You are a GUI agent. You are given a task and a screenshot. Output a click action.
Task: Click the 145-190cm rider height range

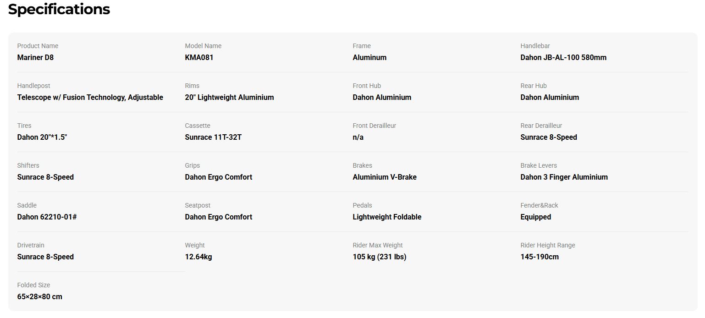(x=540, y=257)
